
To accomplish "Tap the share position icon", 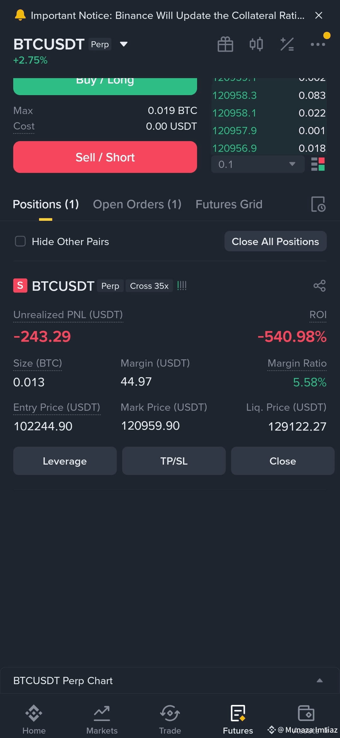I will point(319,286).
